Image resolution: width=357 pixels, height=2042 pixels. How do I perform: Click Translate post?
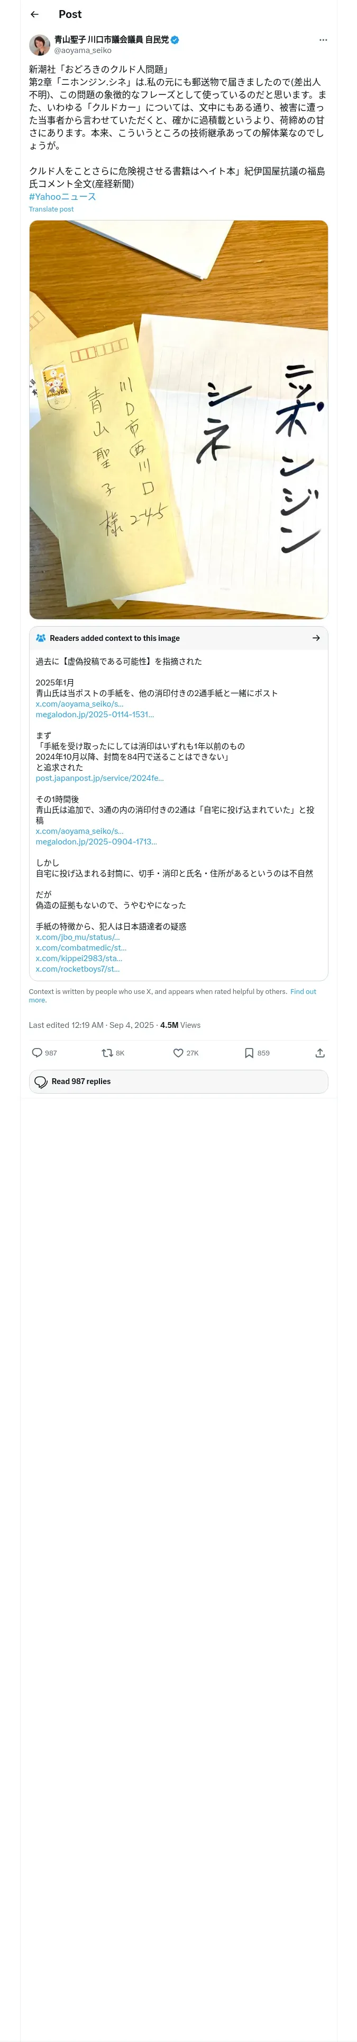[x=51, y=209]
